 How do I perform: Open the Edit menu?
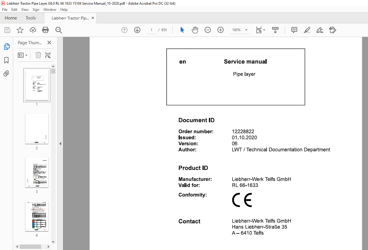point(14,10)
